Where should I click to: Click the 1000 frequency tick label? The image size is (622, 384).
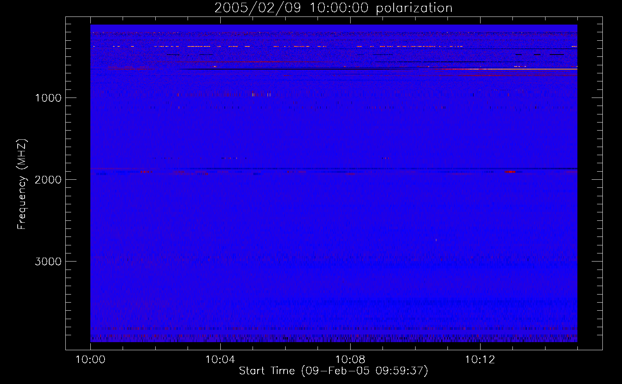point(48,98)
